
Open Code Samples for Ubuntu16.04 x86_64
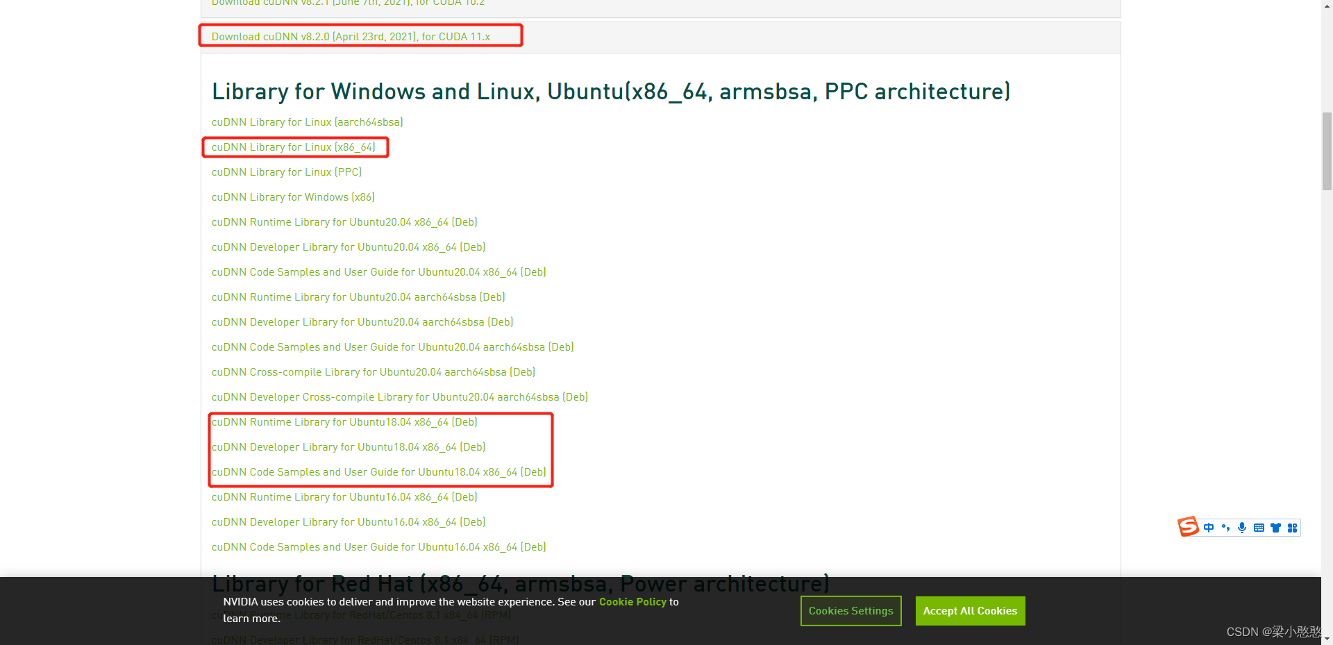coord(378,547)
